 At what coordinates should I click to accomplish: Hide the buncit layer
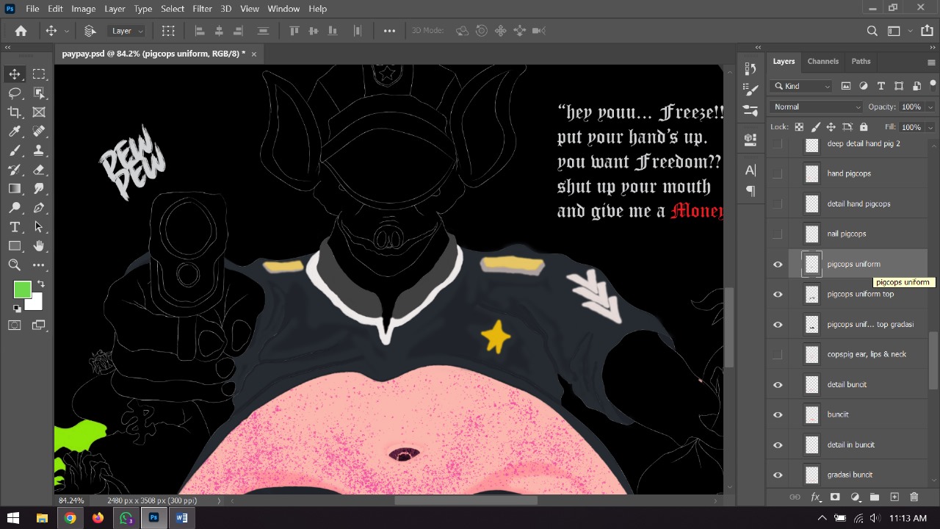point(778,415)
